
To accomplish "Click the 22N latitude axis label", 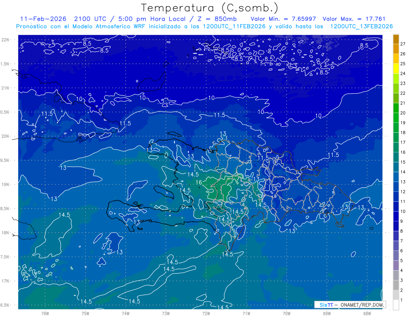I will coord(5,40).
